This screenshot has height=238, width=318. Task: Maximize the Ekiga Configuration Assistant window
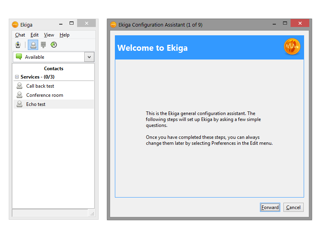click(x=285, y=23)
